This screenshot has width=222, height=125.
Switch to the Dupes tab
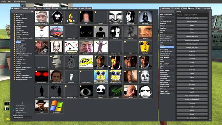pyautogui.click(x=88, y=8)
